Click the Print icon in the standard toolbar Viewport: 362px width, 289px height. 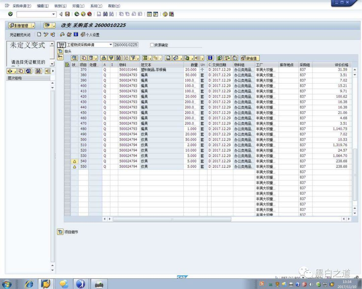click(99, 14)
